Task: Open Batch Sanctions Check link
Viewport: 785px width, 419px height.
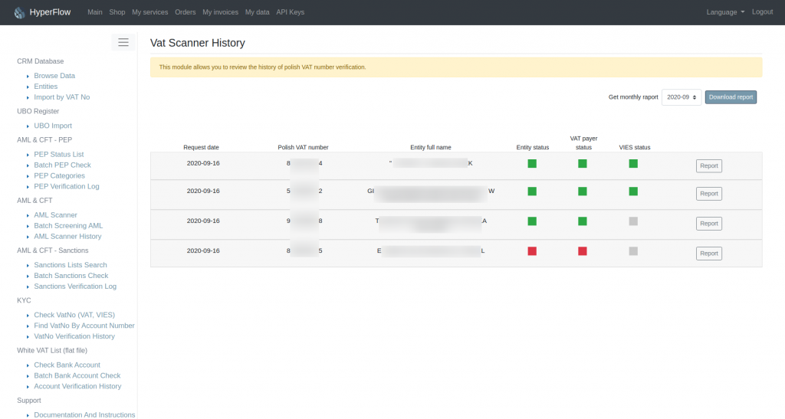Action: point(71,276)
